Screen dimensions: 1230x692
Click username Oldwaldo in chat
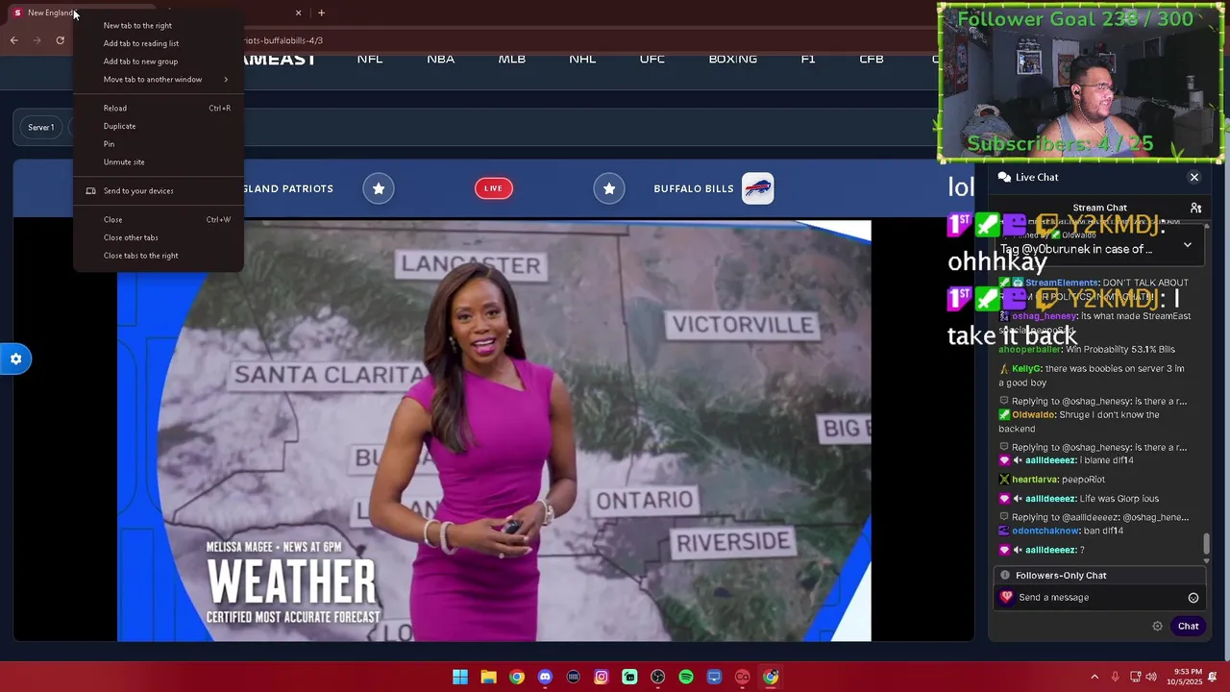[x=1034, y=415]
